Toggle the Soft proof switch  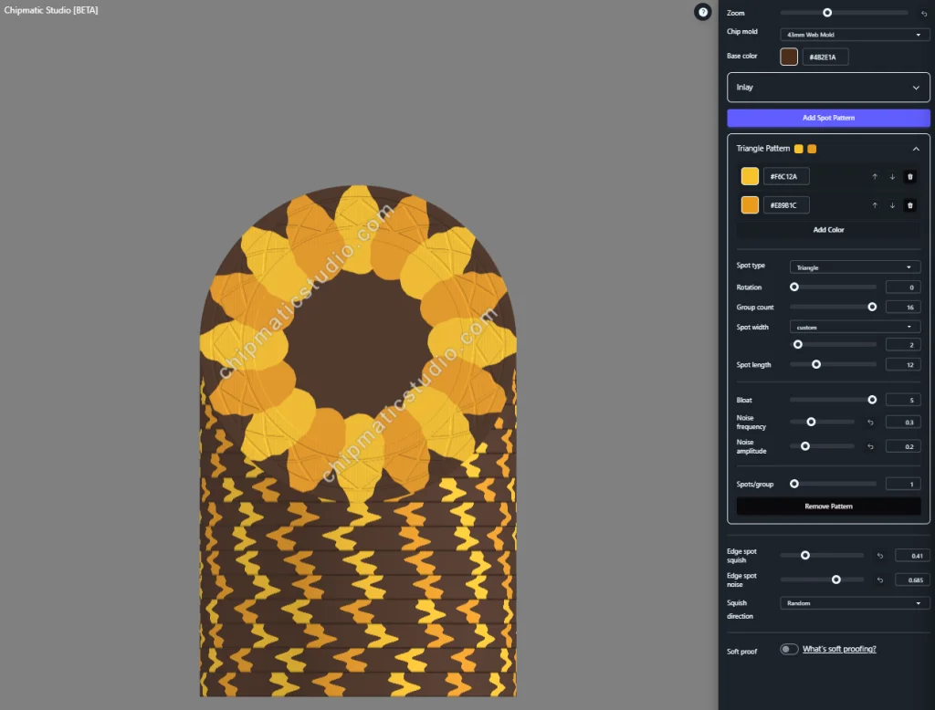pos(789,649)
